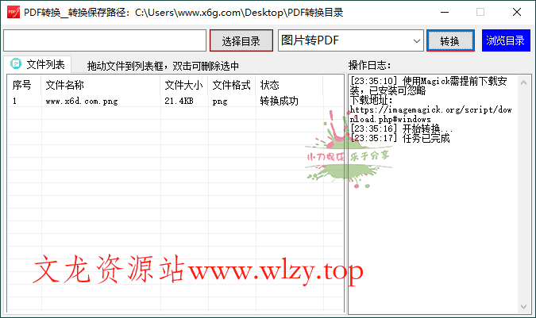The width and height of the screenshot is (536, 318).
Task: Click the 转换 button
Action: click(450, 40)
